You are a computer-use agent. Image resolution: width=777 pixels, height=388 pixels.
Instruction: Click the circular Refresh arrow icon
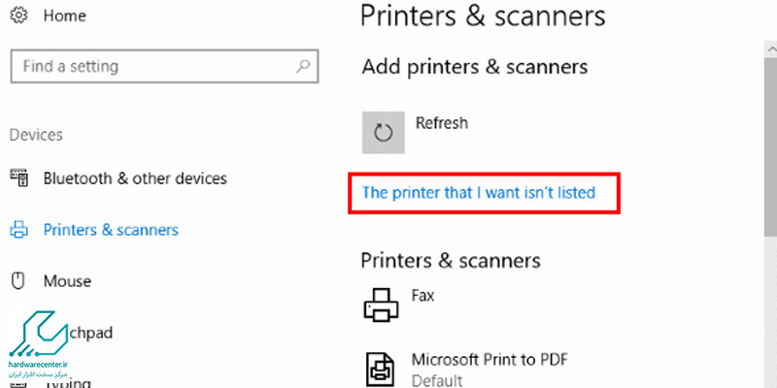coord(383,133)
